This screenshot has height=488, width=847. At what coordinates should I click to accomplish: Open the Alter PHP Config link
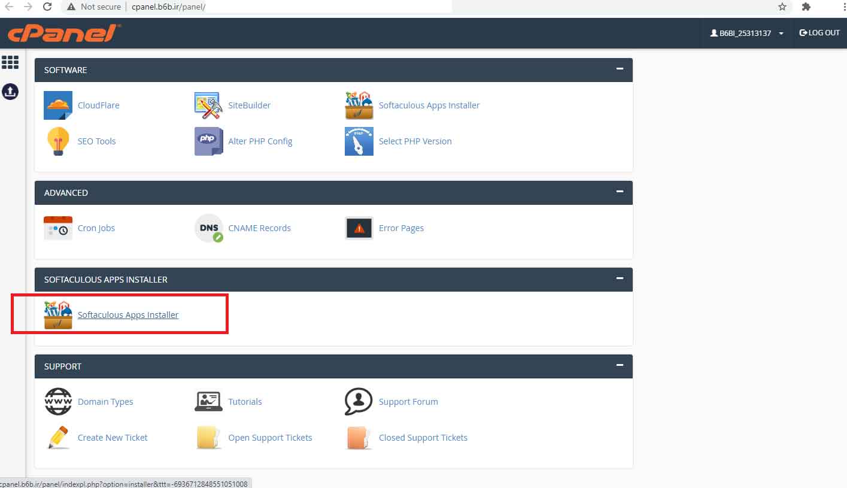pyautogui.click(x=260, y=141)
